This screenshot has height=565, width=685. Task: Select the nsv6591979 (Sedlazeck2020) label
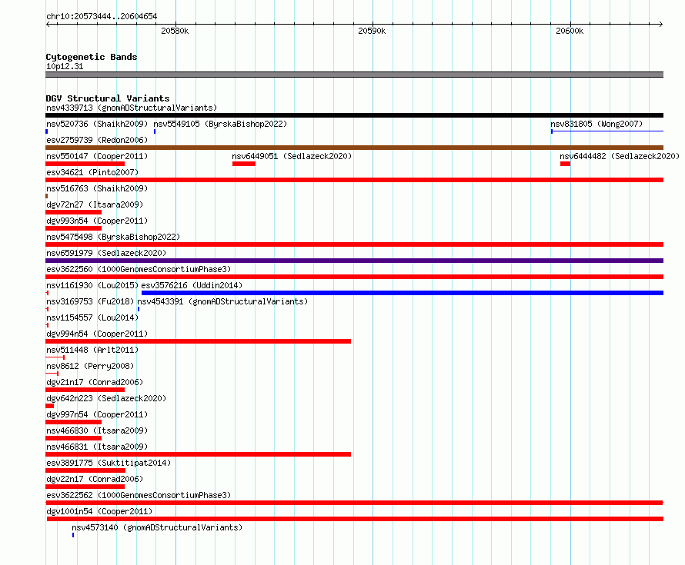coord(106,253)
